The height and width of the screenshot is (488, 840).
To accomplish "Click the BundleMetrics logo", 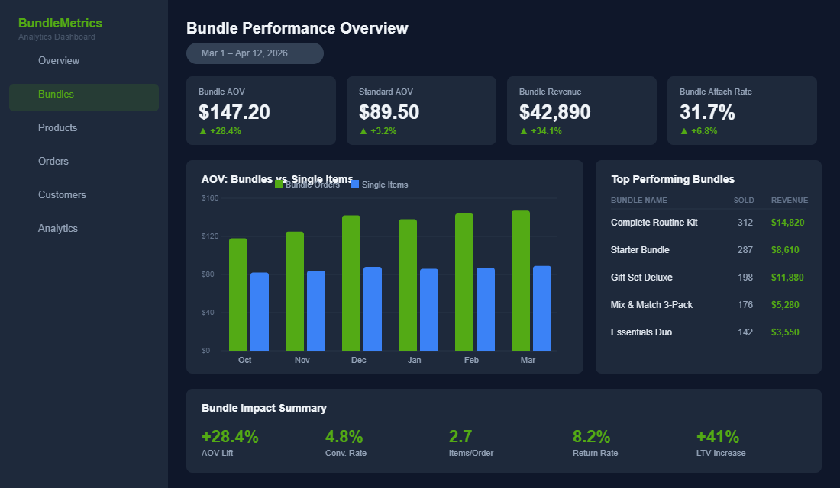I will click(x=60, y=23).
